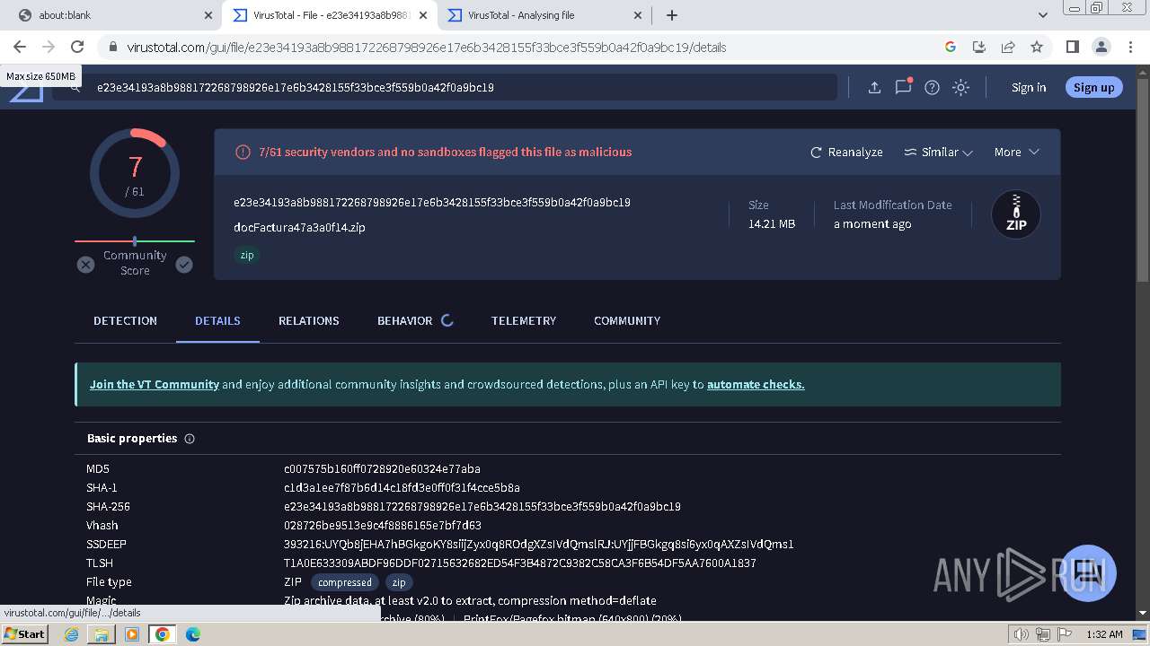Click the TLSH value

pos(520,563)
